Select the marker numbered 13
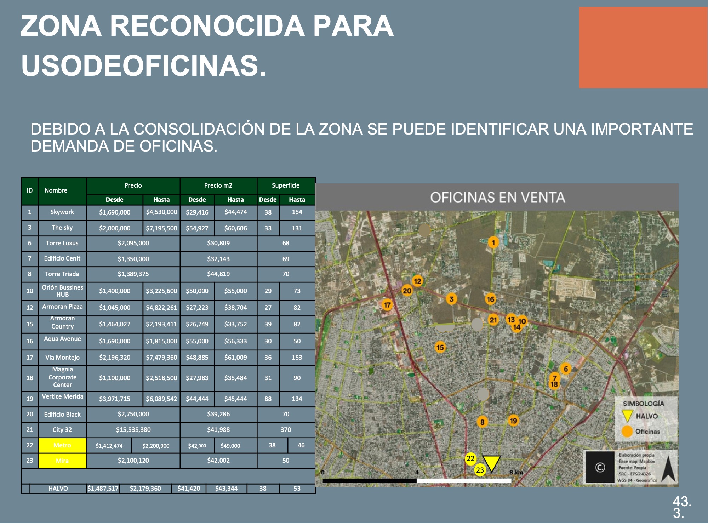This screenshot has width=708, height=531. 511,320
